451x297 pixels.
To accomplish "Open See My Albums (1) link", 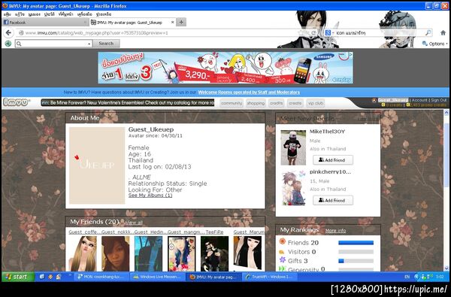I will tap(150, 195).
